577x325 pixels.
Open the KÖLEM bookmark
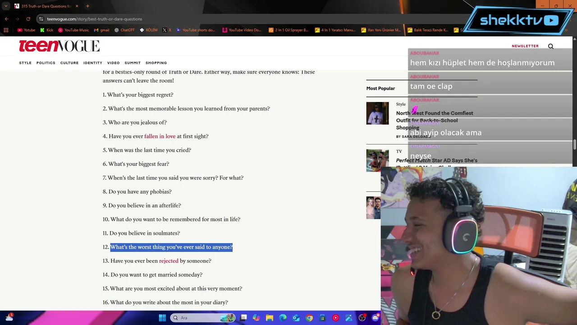[x=149, y=30]
